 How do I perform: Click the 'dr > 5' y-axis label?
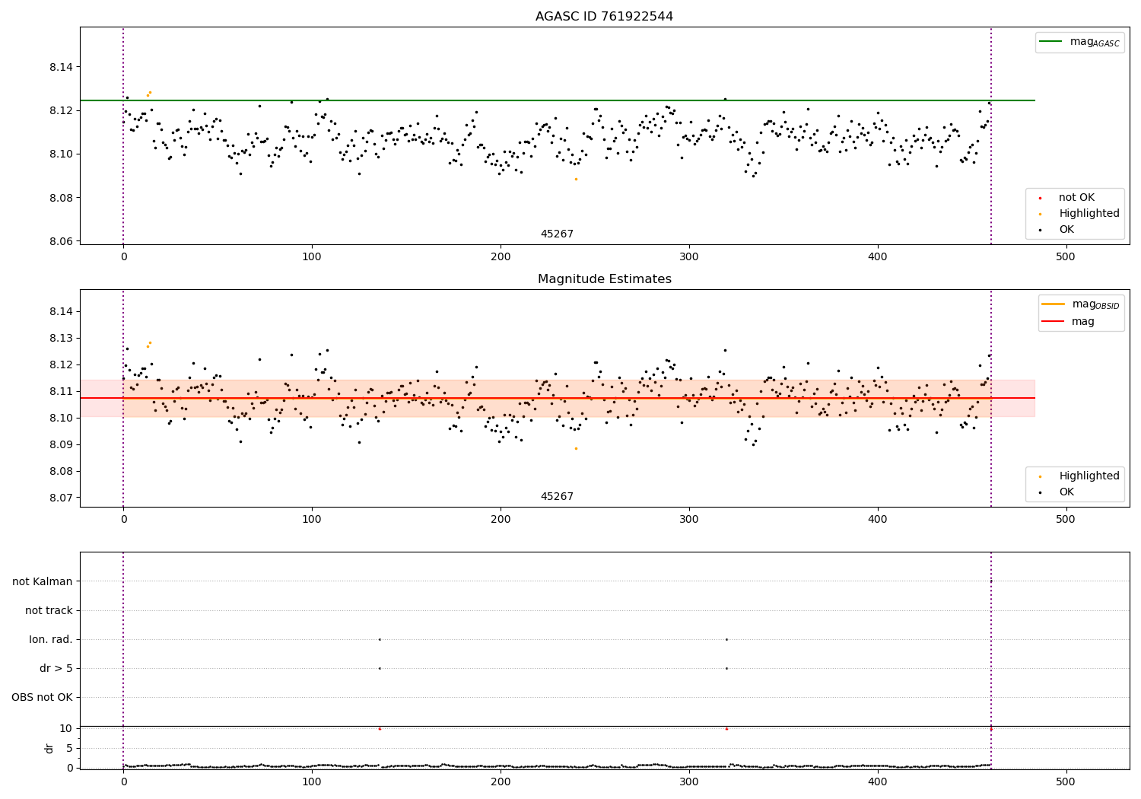(x=56, y=669)
